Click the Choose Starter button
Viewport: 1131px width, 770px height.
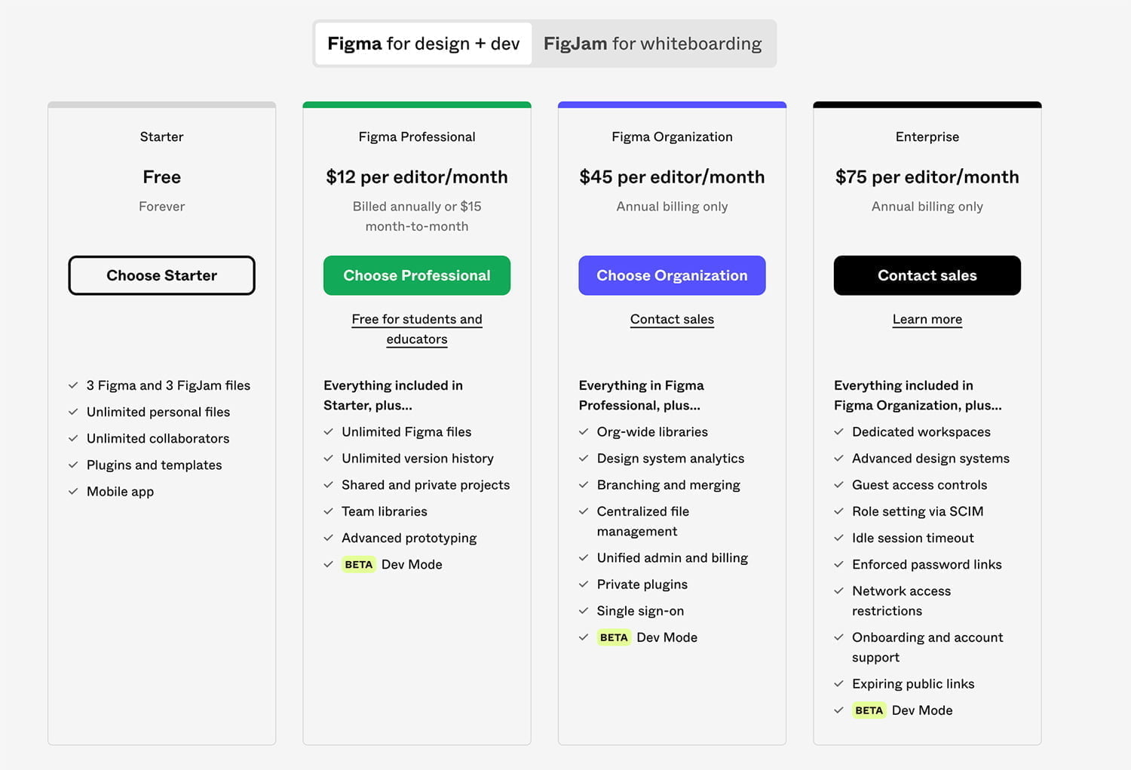pyautogui.click(x=161, y=275)
